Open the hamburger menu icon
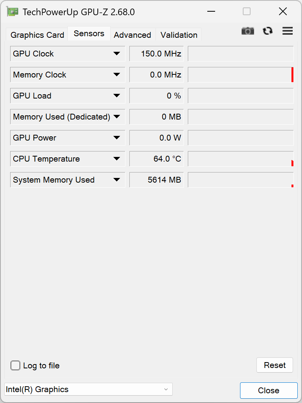This screenshot has width=302, height=403. 288,31
